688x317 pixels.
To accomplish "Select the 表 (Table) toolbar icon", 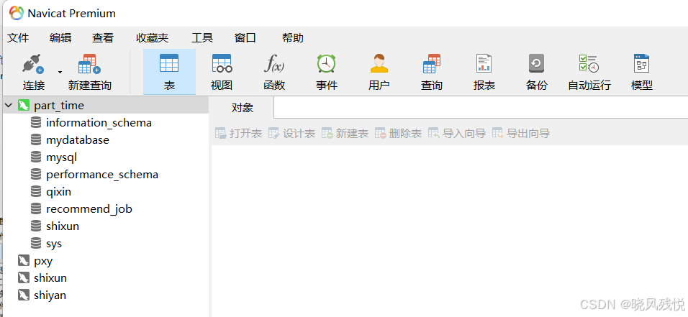I will point(169,63).
